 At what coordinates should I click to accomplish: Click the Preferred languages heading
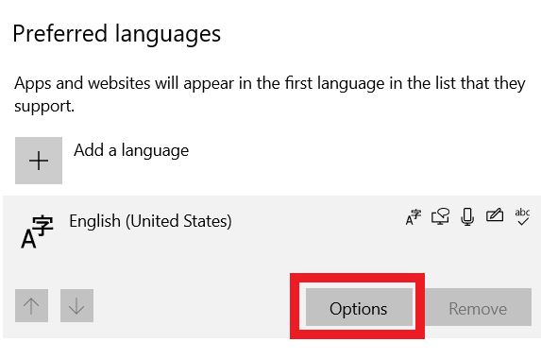117,35
